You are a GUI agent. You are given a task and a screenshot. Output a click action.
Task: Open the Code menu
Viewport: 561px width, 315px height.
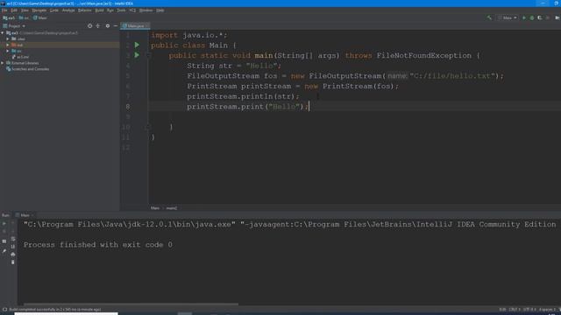coord(54,10)
